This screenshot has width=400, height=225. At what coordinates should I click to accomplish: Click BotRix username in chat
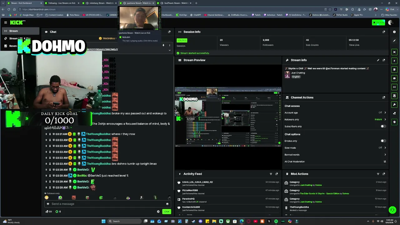(82, 176)
